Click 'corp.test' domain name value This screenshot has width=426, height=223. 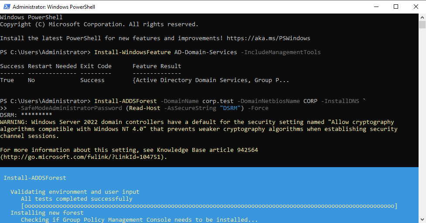pyautogui.click(x=218, y=101)
